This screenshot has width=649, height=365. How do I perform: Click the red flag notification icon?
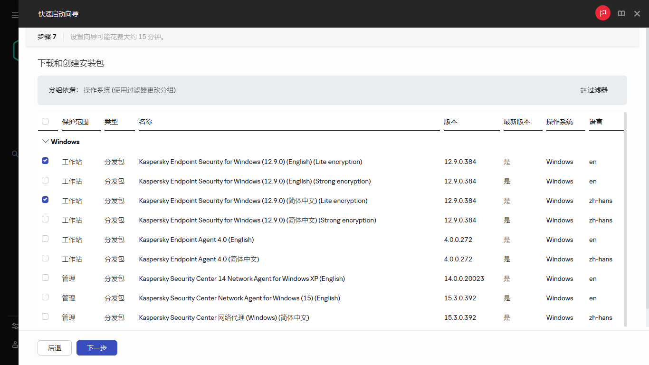pos(602,13)
